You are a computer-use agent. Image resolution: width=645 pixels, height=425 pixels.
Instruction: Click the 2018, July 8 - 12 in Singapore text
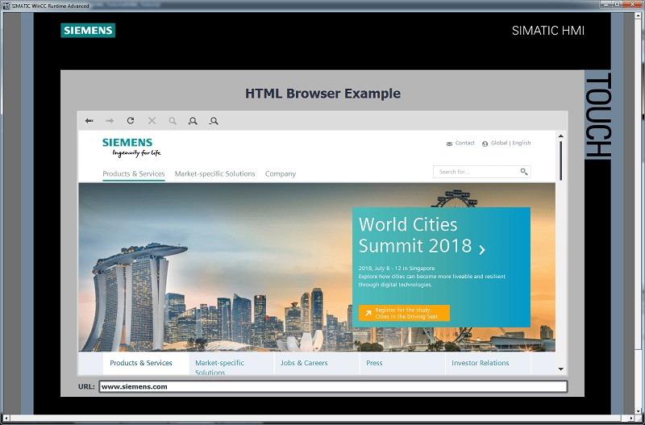click(397, 268)
